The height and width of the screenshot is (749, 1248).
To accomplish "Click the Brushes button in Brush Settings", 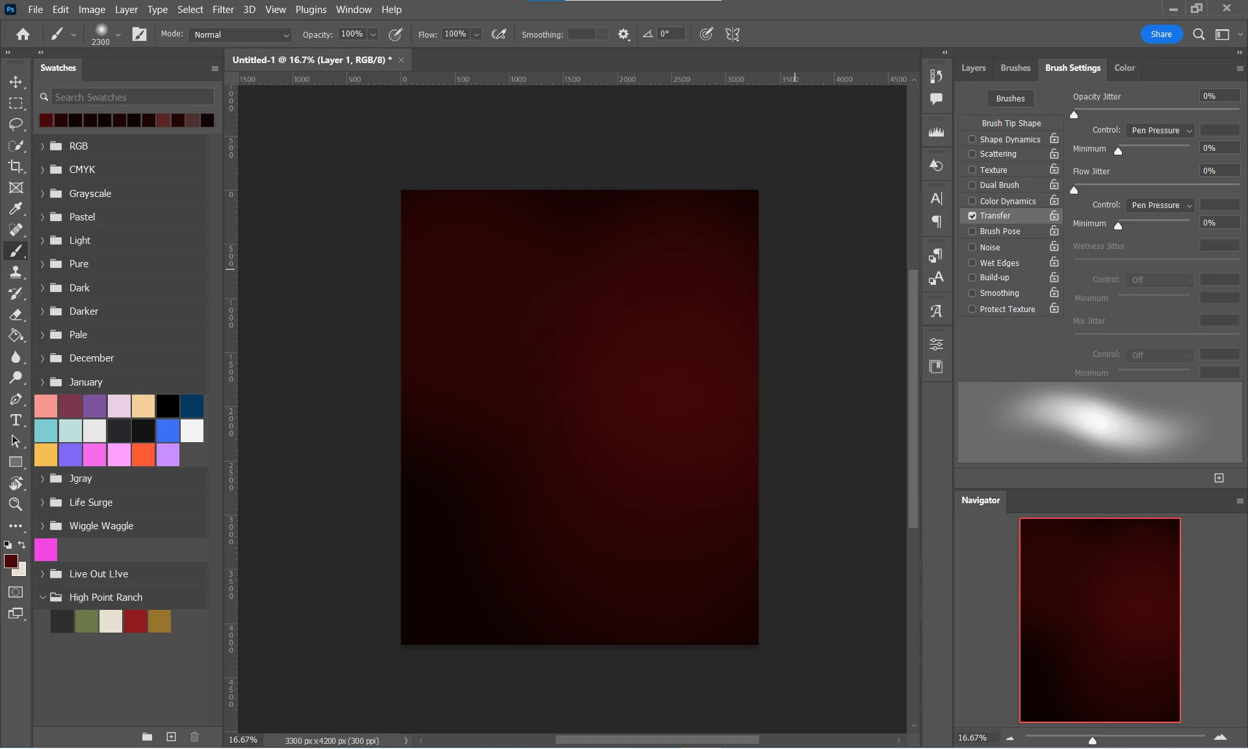I will point(1010,98).
